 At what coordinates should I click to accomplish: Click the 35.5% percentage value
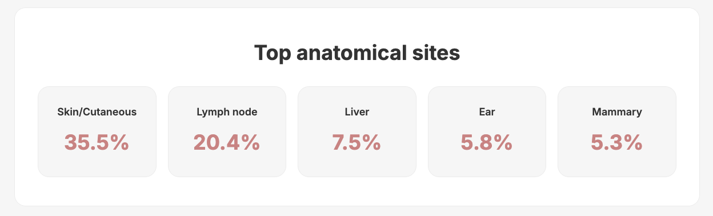coord(97,142)
